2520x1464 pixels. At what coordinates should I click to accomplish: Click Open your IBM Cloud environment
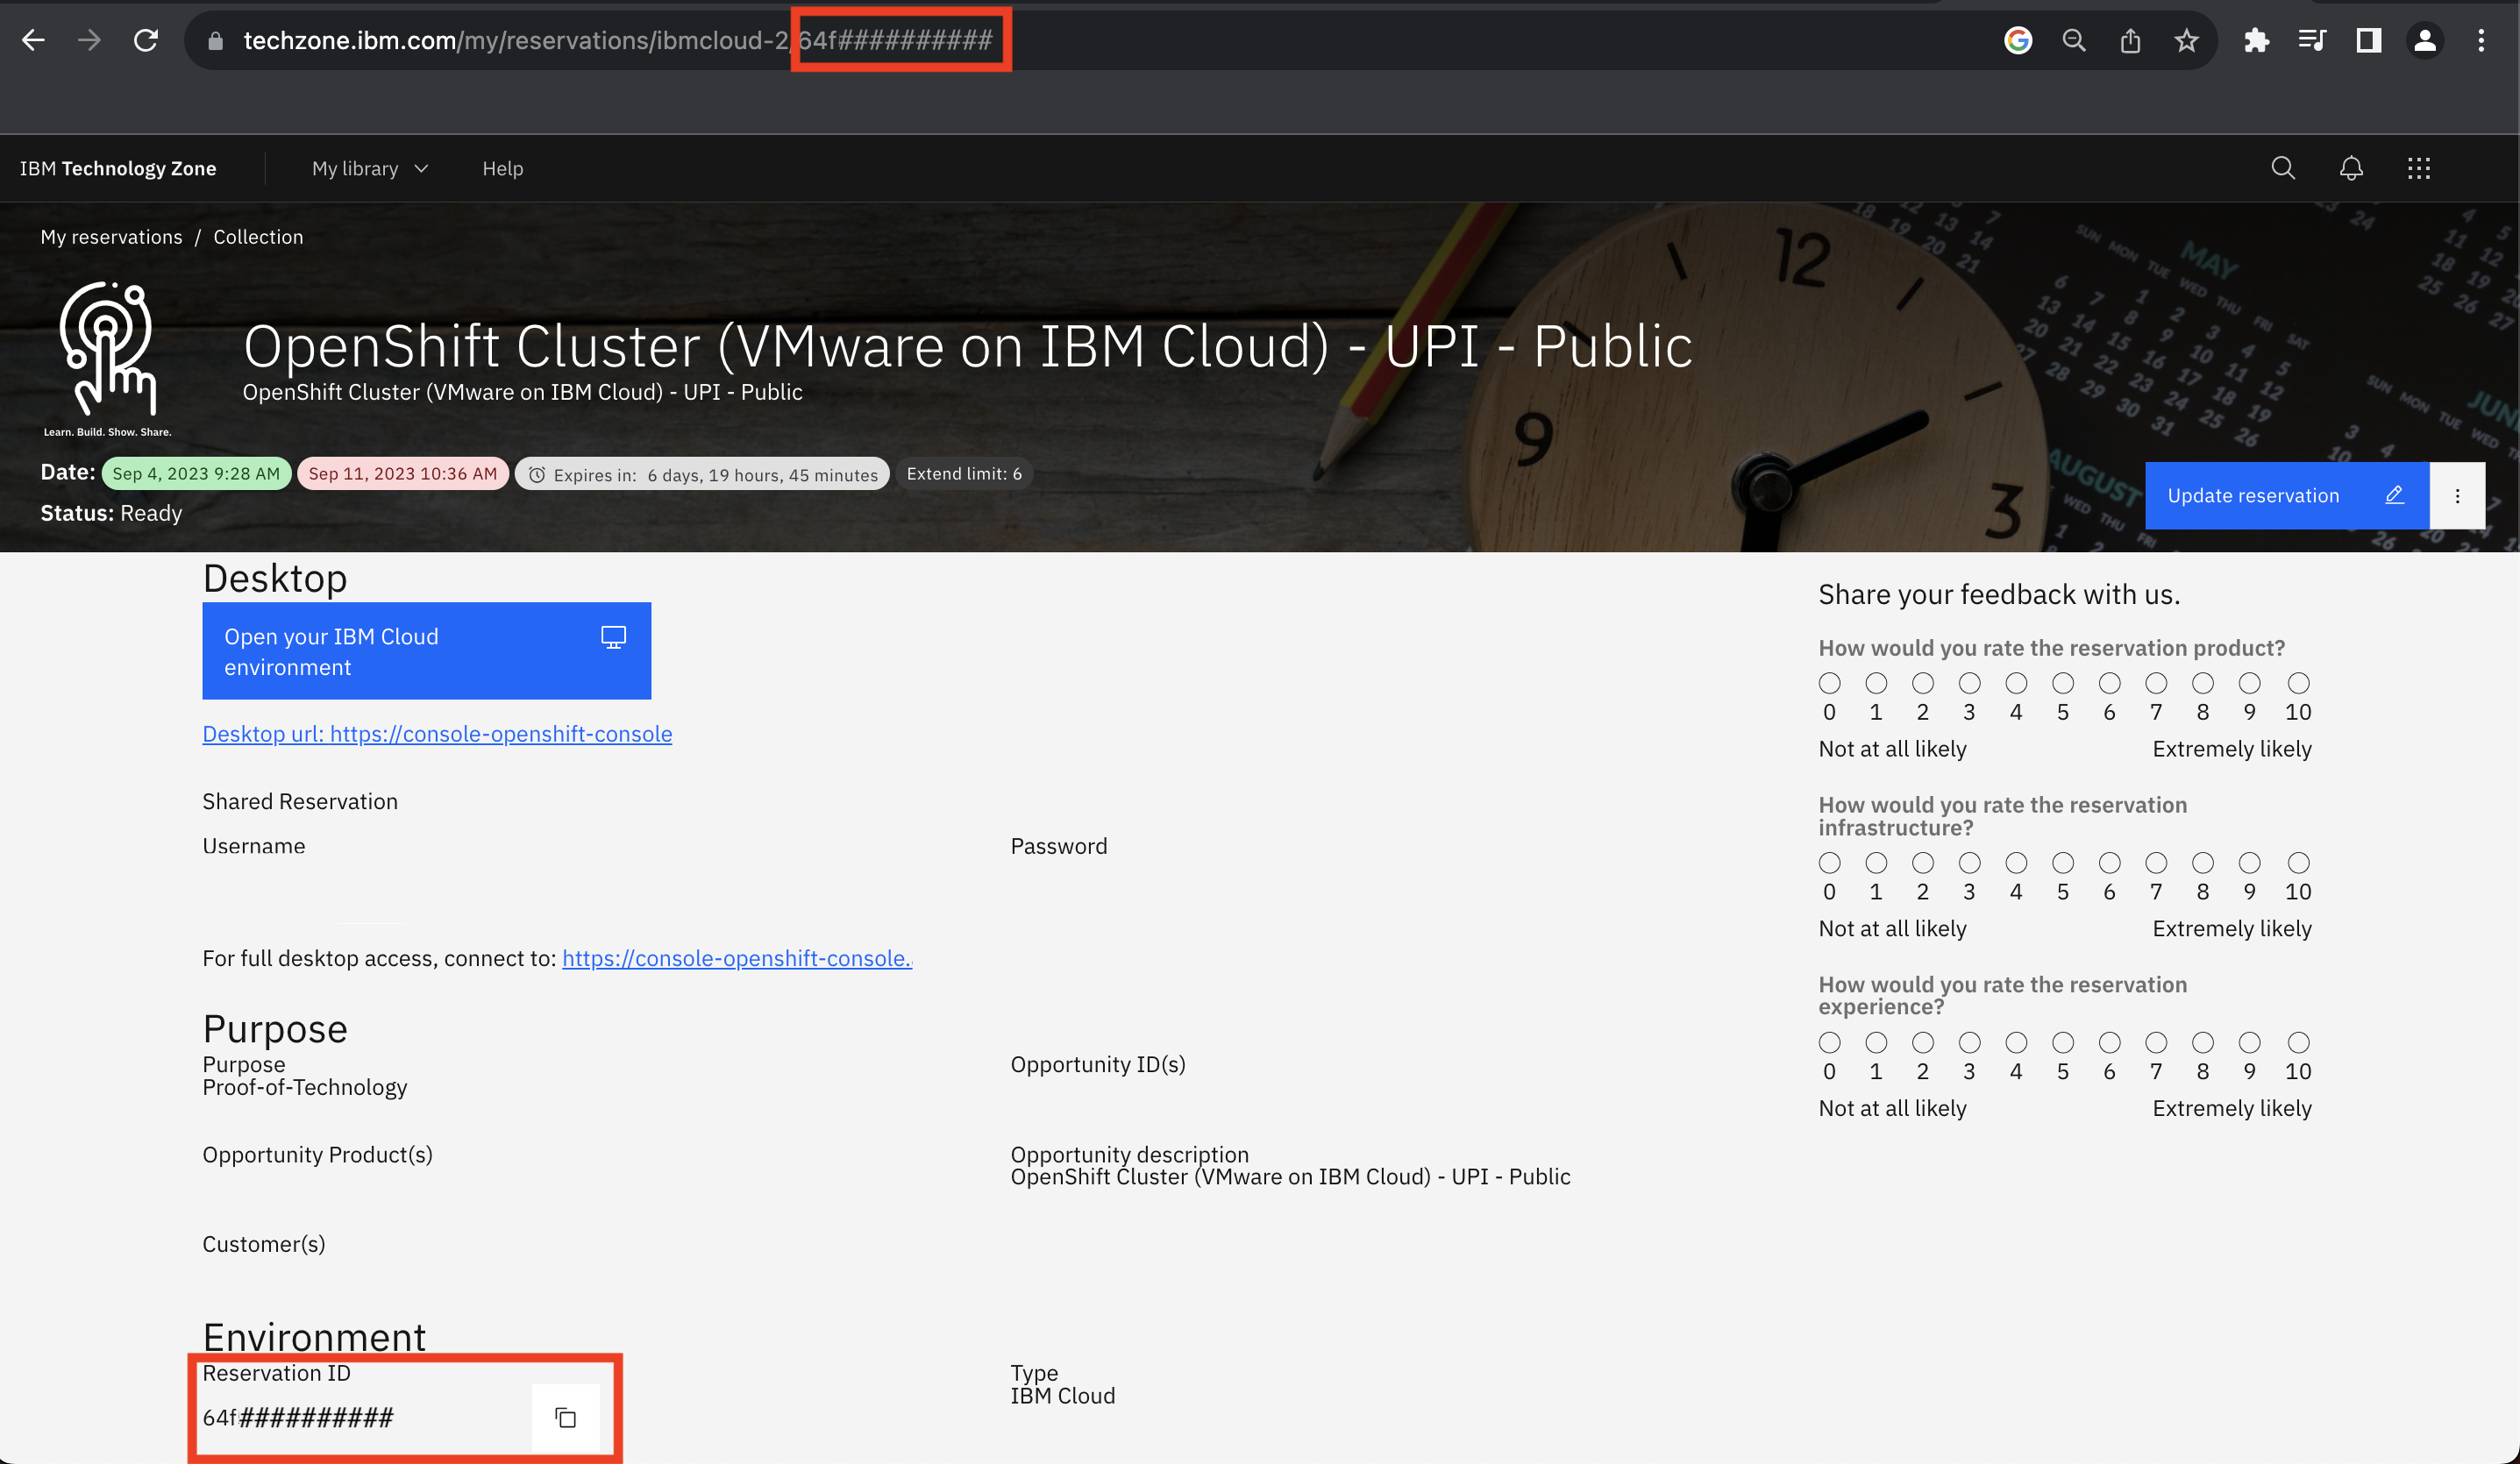click(x=426, y=651)
